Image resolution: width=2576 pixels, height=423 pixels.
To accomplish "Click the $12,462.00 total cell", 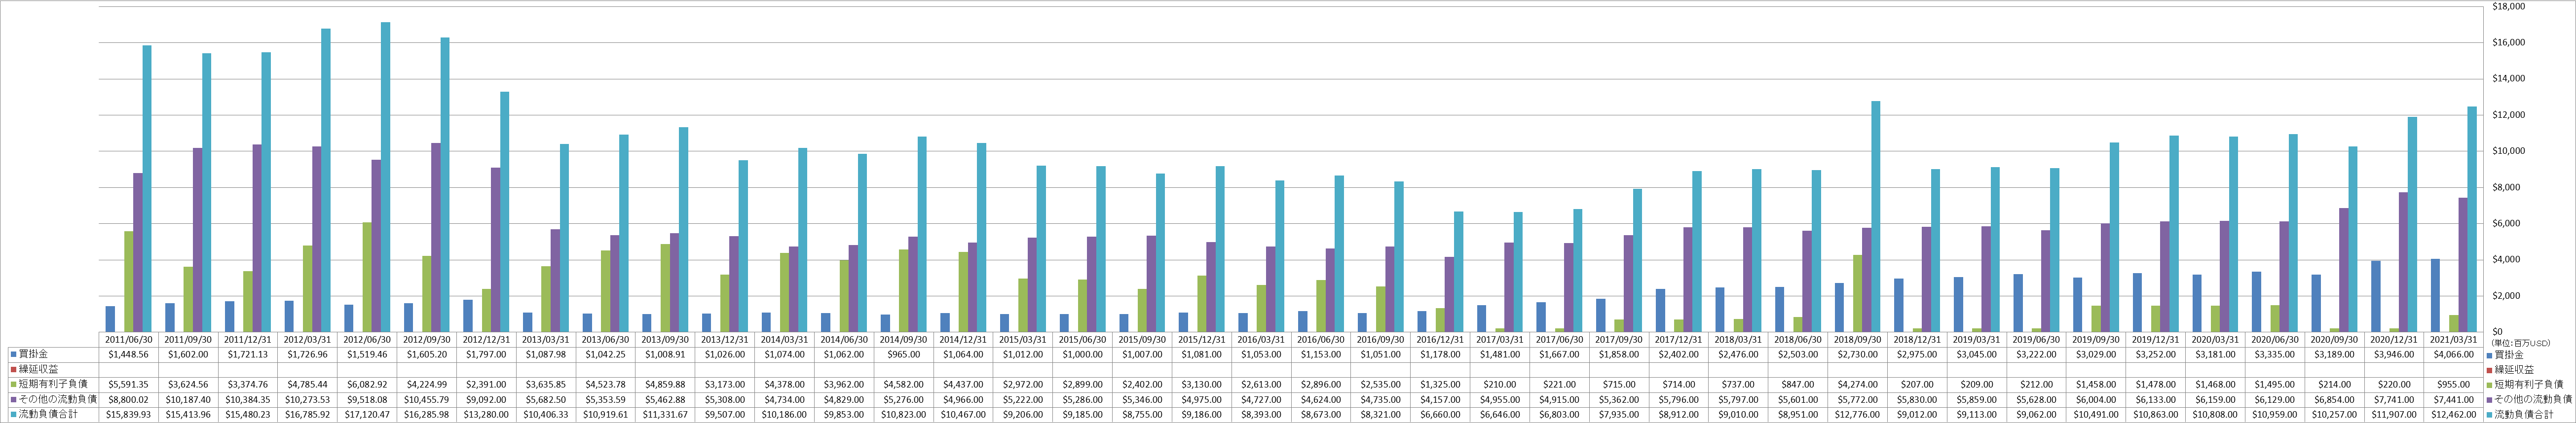I will point(2454,414).
